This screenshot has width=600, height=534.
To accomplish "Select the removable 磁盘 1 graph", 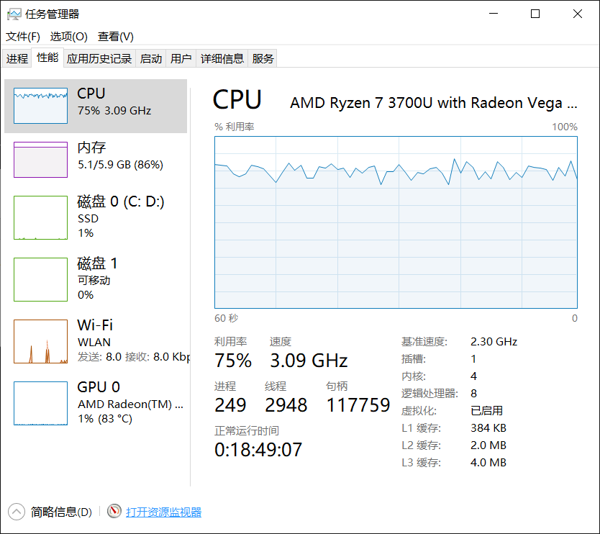I will click(x=40, y=279).
